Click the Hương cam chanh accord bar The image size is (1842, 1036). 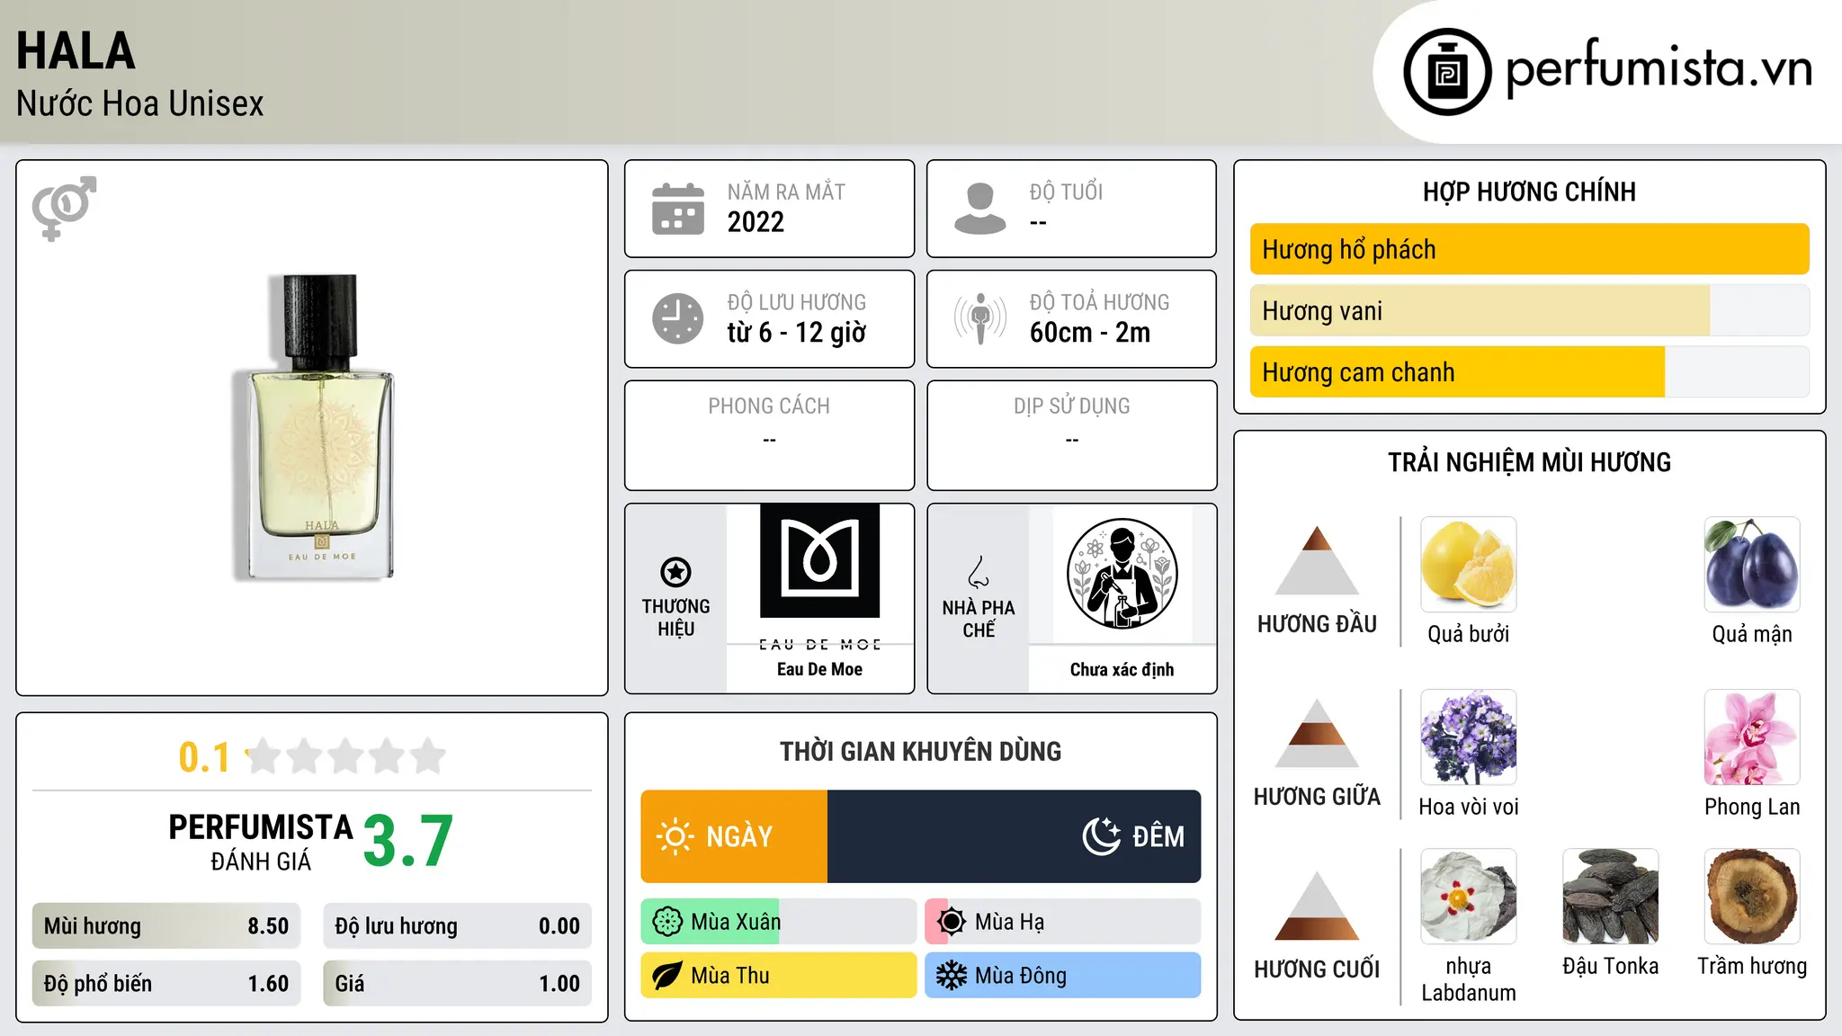point(1529,371)
